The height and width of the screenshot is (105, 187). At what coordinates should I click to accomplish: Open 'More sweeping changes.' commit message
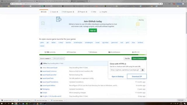[x=77, y=93]
